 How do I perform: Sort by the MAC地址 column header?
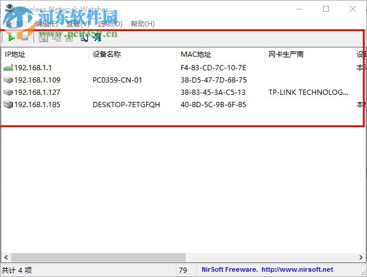(220, 54)
